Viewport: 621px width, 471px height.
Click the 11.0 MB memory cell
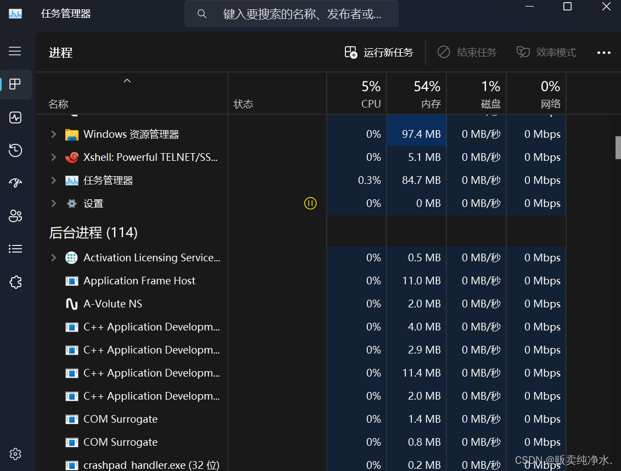417,281
